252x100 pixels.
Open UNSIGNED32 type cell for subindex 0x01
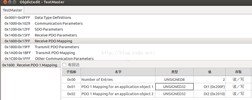(x=175, y=87)
